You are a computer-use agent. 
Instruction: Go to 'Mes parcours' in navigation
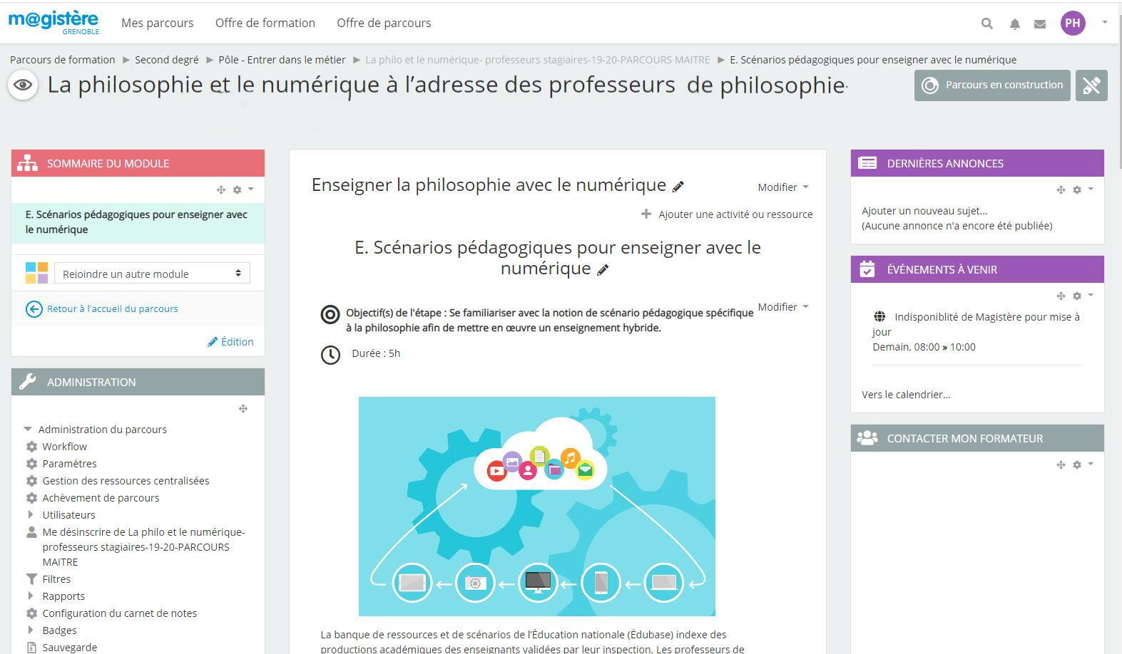click(157, 23)
